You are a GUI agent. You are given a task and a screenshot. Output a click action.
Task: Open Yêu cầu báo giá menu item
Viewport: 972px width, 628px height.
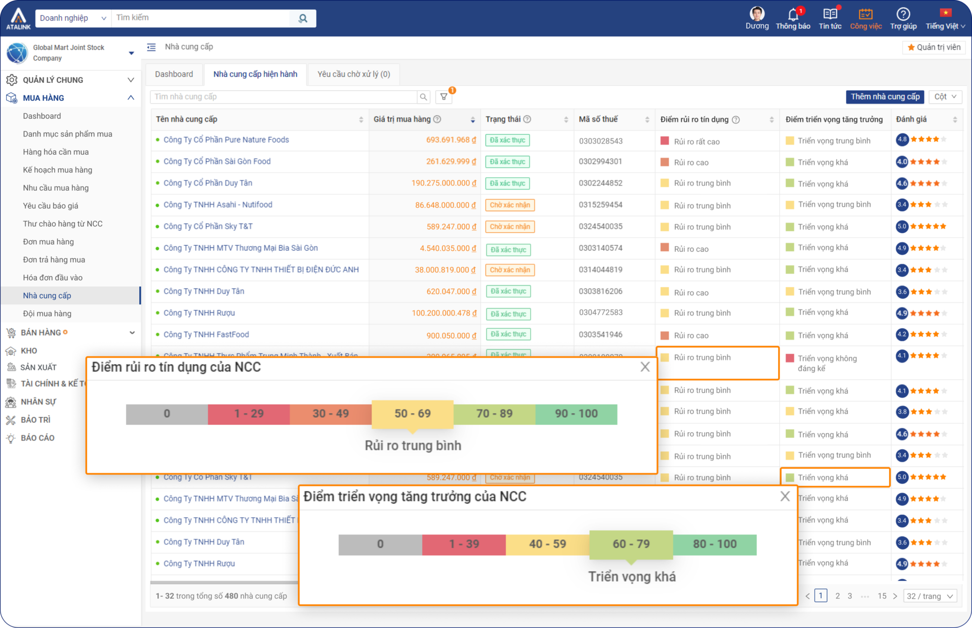pyautogui.click(x=51, y=206)
